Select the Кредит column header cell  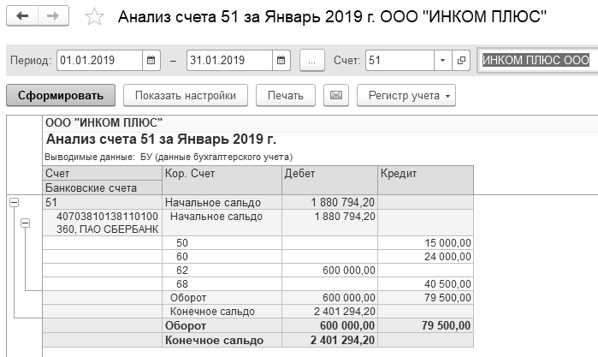pyautogui.click(x=425, y=174)
